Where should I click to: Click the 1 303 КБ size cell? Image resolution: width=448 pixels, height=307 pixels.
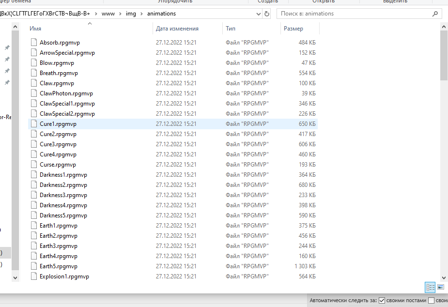click(305, 266)
